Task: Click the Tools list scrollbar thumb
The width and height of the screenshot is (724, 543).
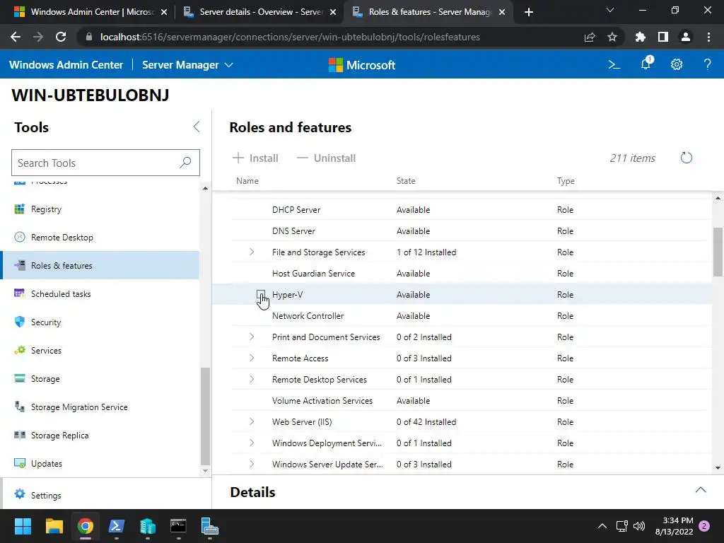Action: pyautogui.click(x=206, y=416)
